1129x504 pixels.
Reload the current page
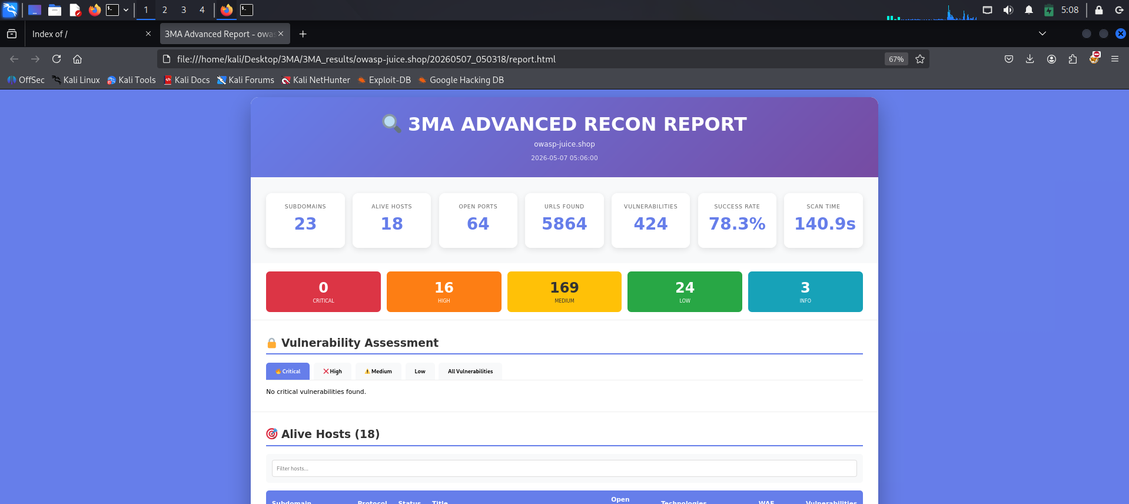click(57, 59)
